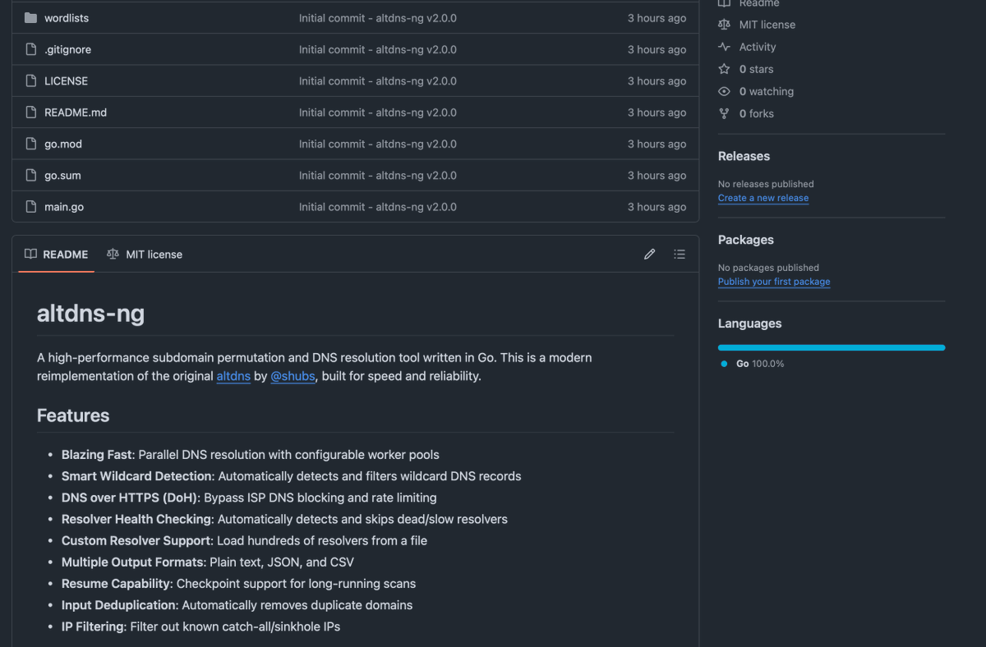Open the main.go file
The image size is (986, 647).
[64, 207]
